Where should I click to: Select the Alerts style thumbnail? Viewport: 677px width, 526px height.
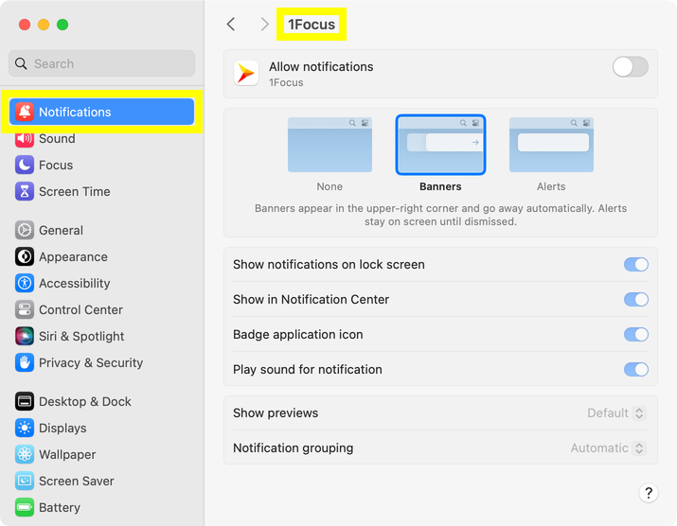[551, 145]
